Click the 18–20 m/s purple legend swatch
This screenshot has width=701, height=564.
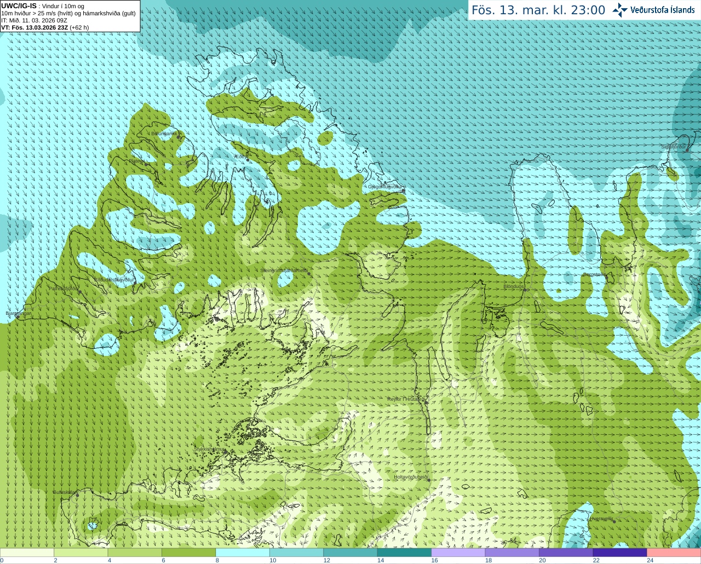(512, 553)
